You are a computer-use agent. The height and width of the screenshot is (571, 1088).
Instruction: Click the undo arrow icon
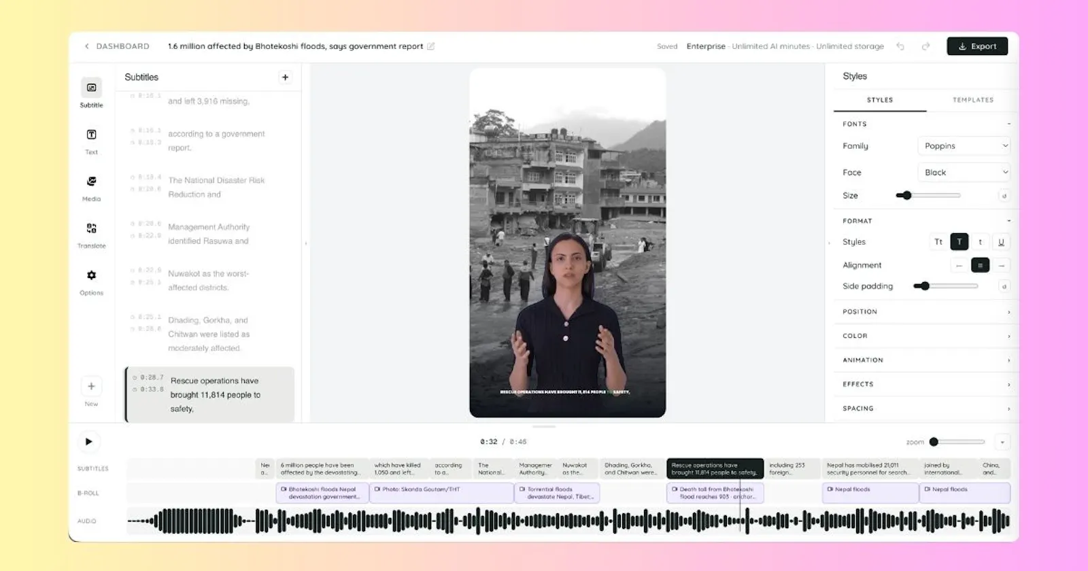tap(900, 46)
